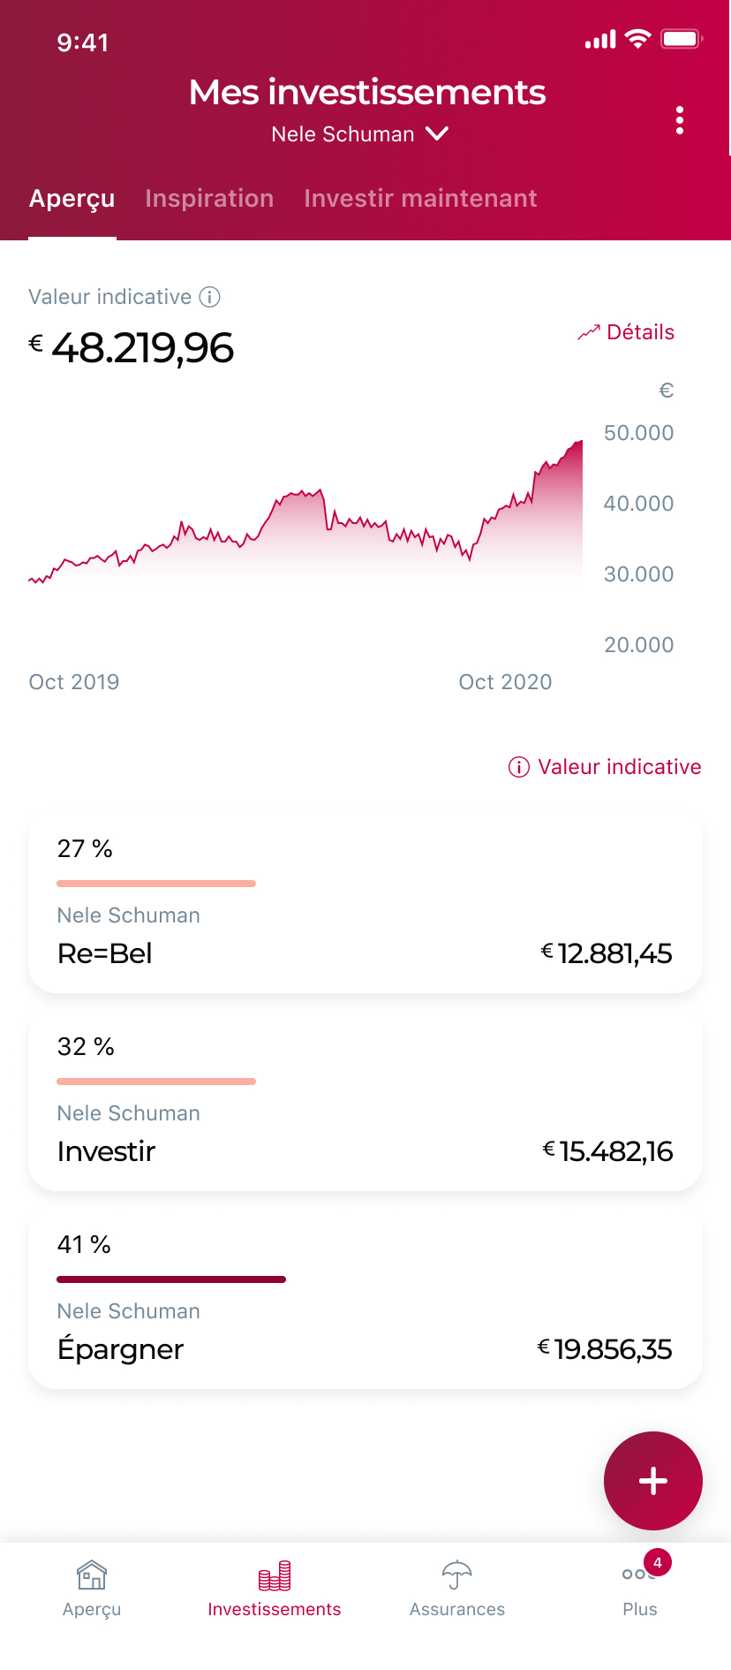Tap Investissements coins icon in bottom bar

point(275,1575)
